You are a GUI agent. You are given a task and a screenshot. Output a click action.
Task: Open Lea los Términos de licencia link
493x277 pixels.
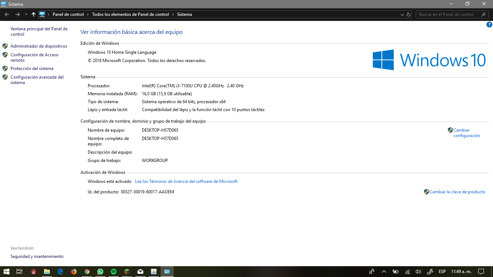point(186,181)
